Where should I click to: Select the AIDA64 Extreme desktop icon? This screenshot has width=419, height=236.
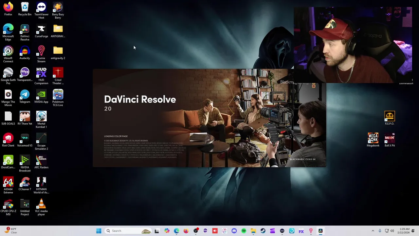point(8,186)
